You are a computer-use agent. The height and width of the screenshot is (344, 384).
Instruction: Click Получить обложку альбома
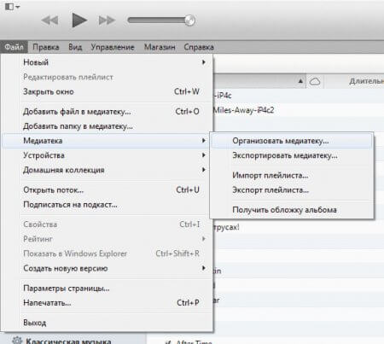point(292,210)
